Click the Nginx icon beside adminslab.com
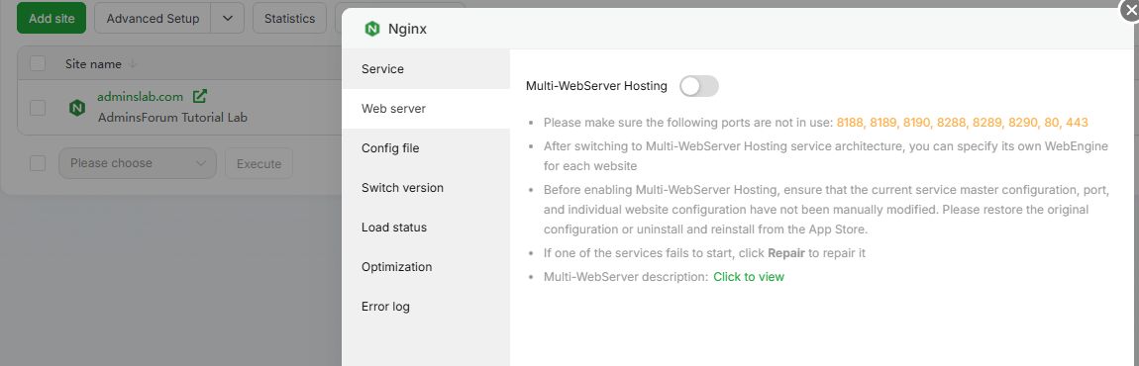The height and width of the screenshot is (366, 1139). click(x=77, y=108)
